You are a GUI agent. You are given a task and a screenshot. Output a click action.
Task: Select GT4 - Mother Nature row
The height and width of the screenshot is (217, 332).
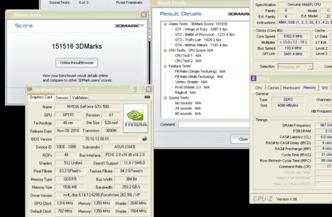click(201, 45)
